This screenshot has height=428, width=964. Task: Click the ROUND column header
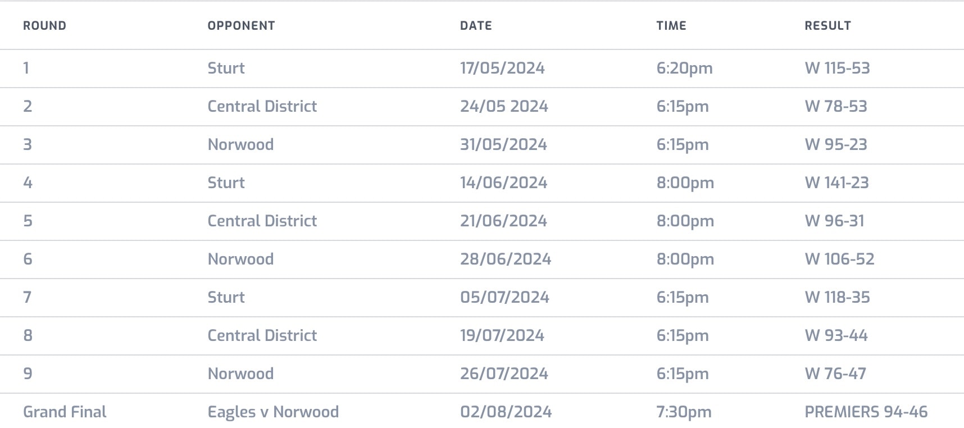tap(44, 26)
